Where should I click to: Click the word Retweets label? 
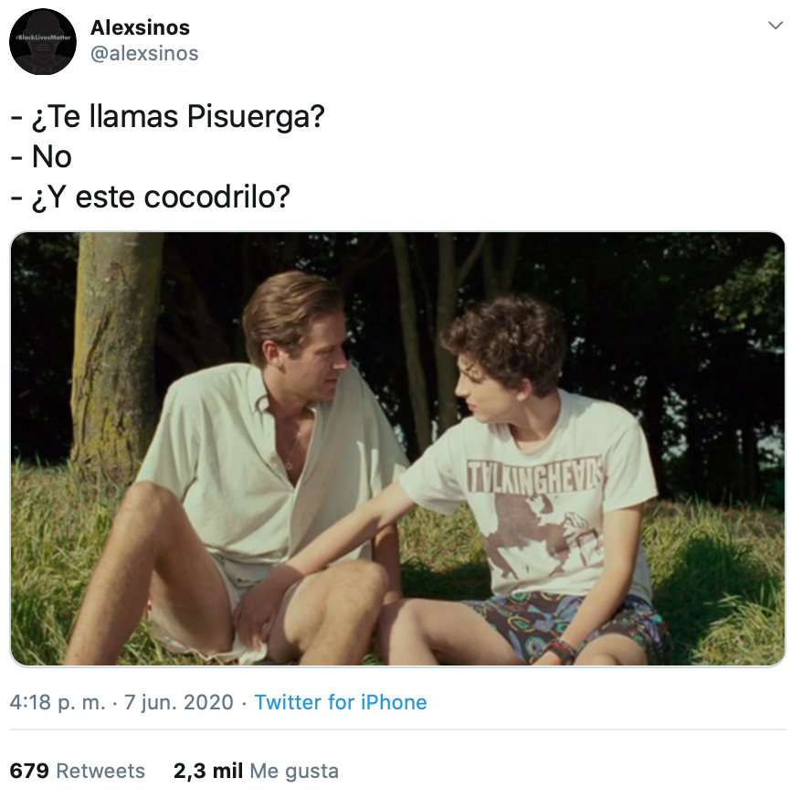[100, 771]
